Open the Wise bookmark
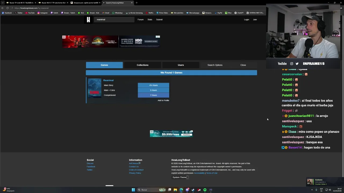344x193 pixels. tap(228, 13)
